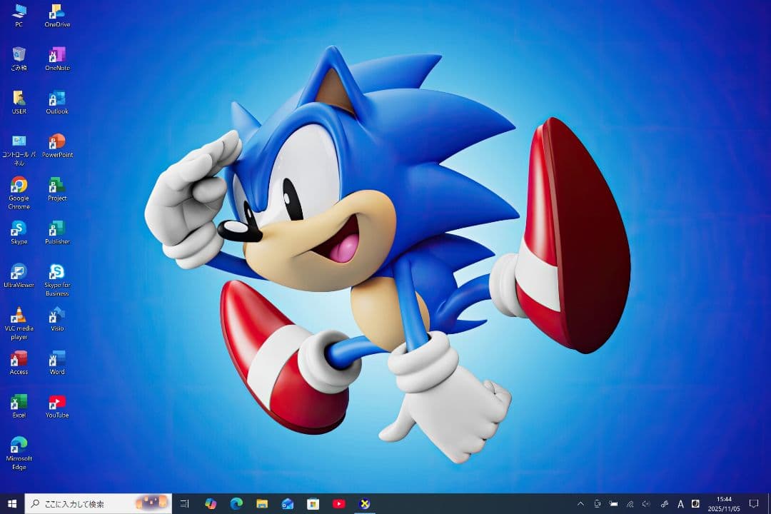Click the Excel desktop icon
The image size is (771, 514).
[x=19, y=403]
